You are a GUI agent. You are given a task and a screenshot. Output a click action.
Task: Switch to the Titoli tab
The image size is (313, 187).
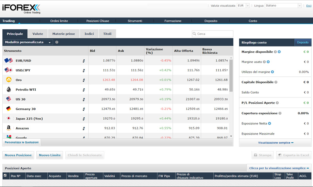(x=107, y=34)
